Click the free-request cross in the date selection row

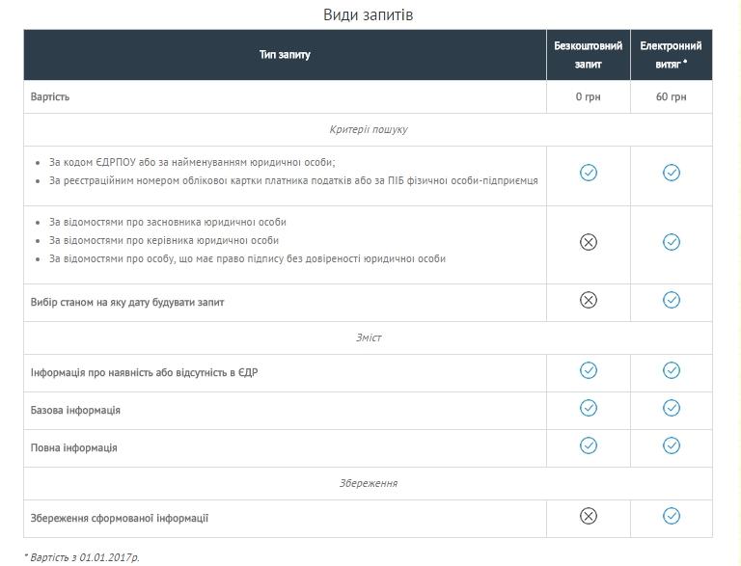589,300
